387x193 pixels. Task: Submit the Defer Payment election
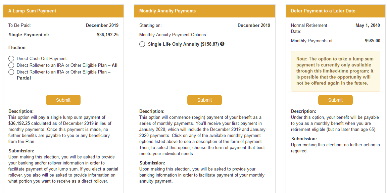tap(335, 100)
